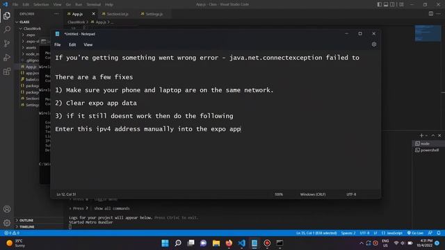
Task: Open Firefox from the taskbar
Action: click(x=229, y=243)
